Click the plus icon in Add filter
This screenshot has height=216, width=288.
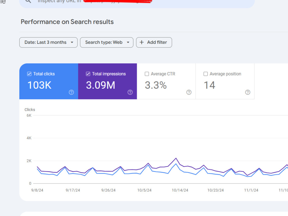tap(142, 42)
